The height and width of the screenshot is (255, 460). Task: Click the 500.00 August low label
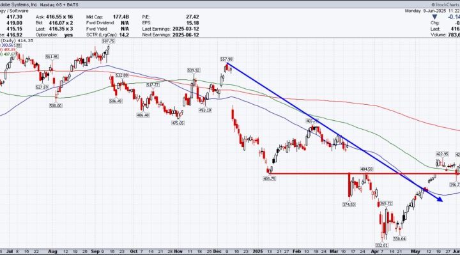[56, 105]
